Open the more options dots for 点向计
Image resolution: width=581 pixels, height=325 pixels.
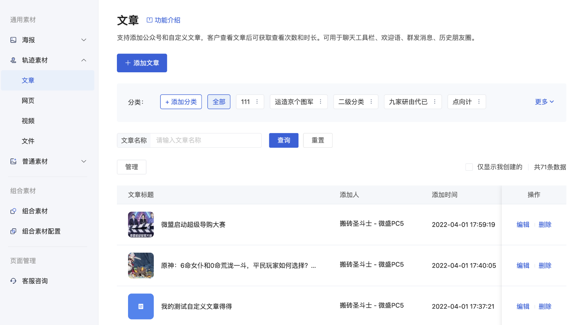pyautogui.click(x=479, y=102)
